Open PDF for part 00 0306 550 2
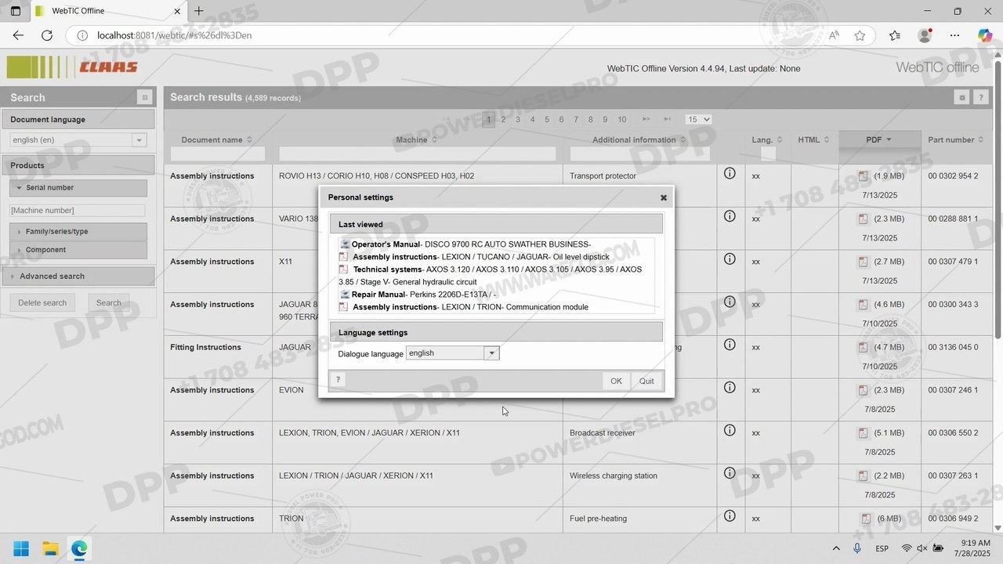 pyautogui.click(x=864, y=433)
